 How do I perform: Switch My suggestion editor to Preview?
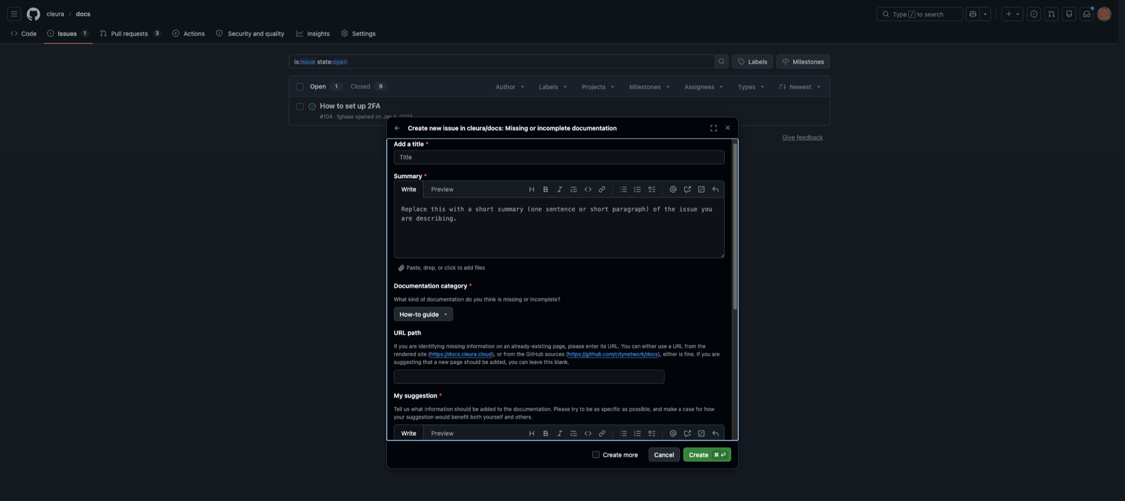tap(442, 434)
